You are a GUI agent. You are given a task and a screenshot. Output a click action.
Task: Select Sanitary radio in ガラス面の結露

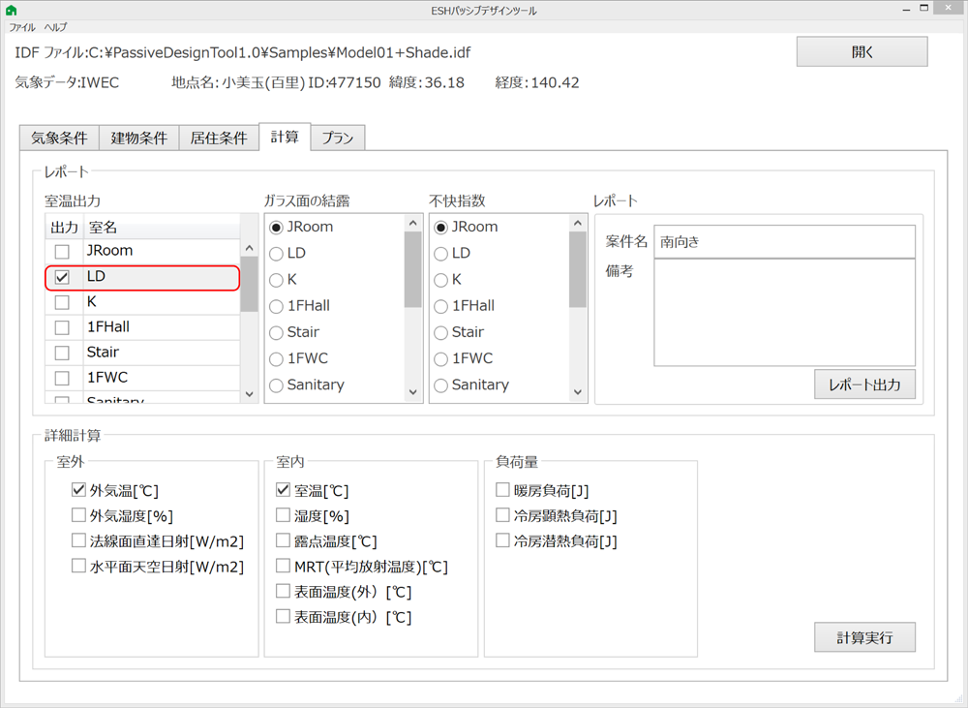point(276,385)
